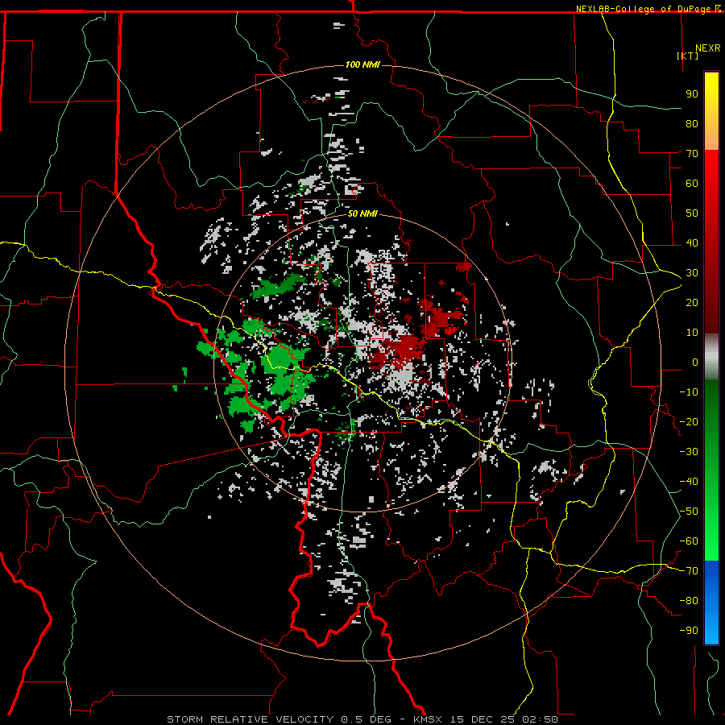Click the -10 value on the velocity scale

689,392
